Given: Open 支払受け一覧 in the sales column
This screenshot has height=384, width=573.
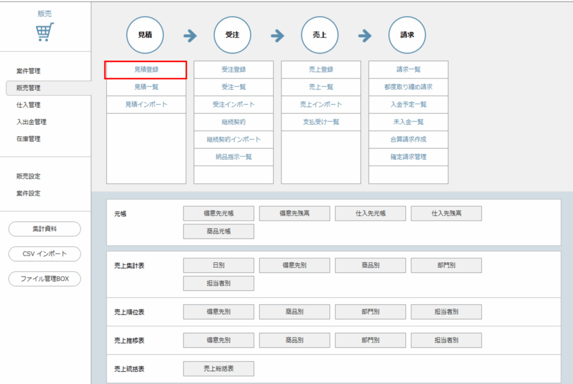Looking at the screenshot, I should (321, 122).
